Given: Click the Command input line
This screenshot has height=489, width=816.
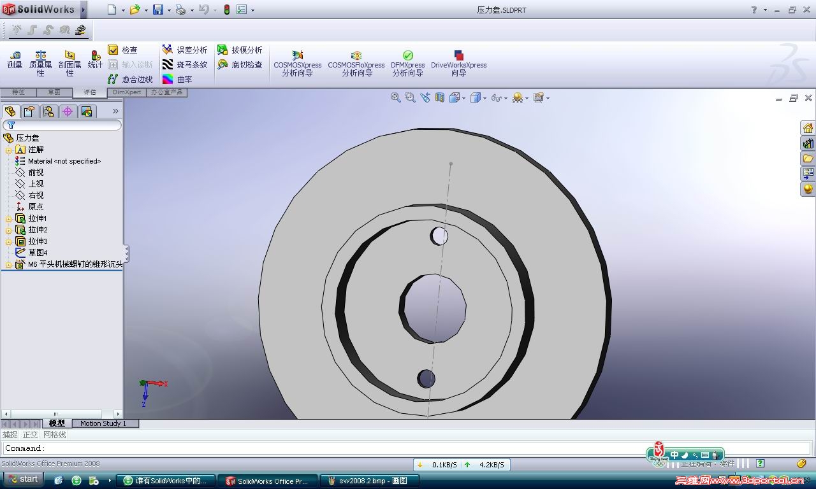Looking at the screenshot, I should click(x=408, y=448).
